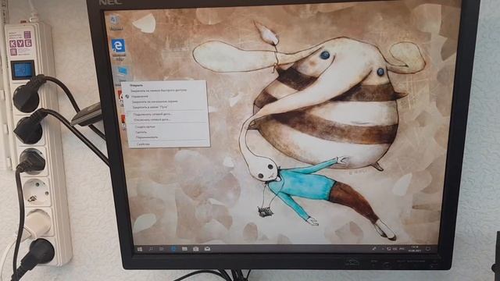The image size is (500, 281).
Task: Open the Mail app from the taskbar
Action: pyautogui.click(x=207, y=249)
